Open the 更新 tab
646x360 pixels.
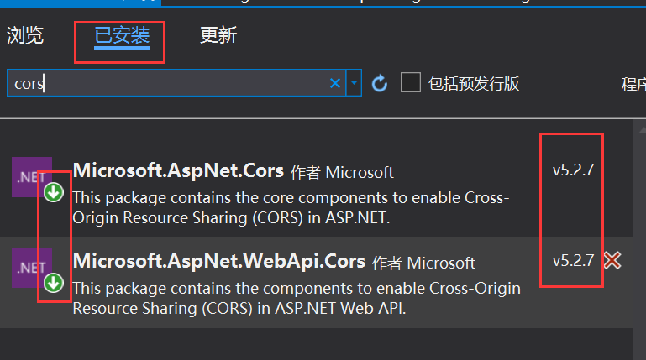[x=218, y=35]
